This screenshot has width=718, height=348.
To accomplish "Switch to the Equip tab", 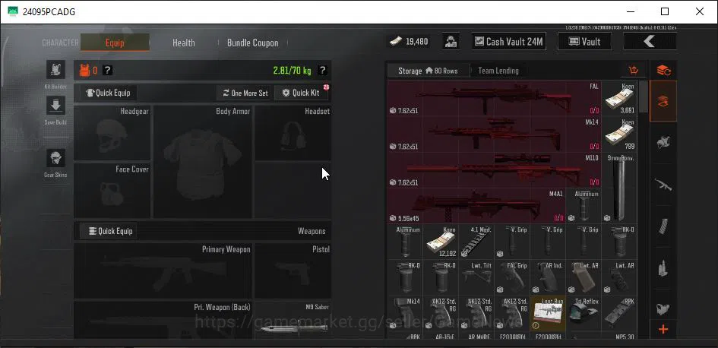I will 115,43.
